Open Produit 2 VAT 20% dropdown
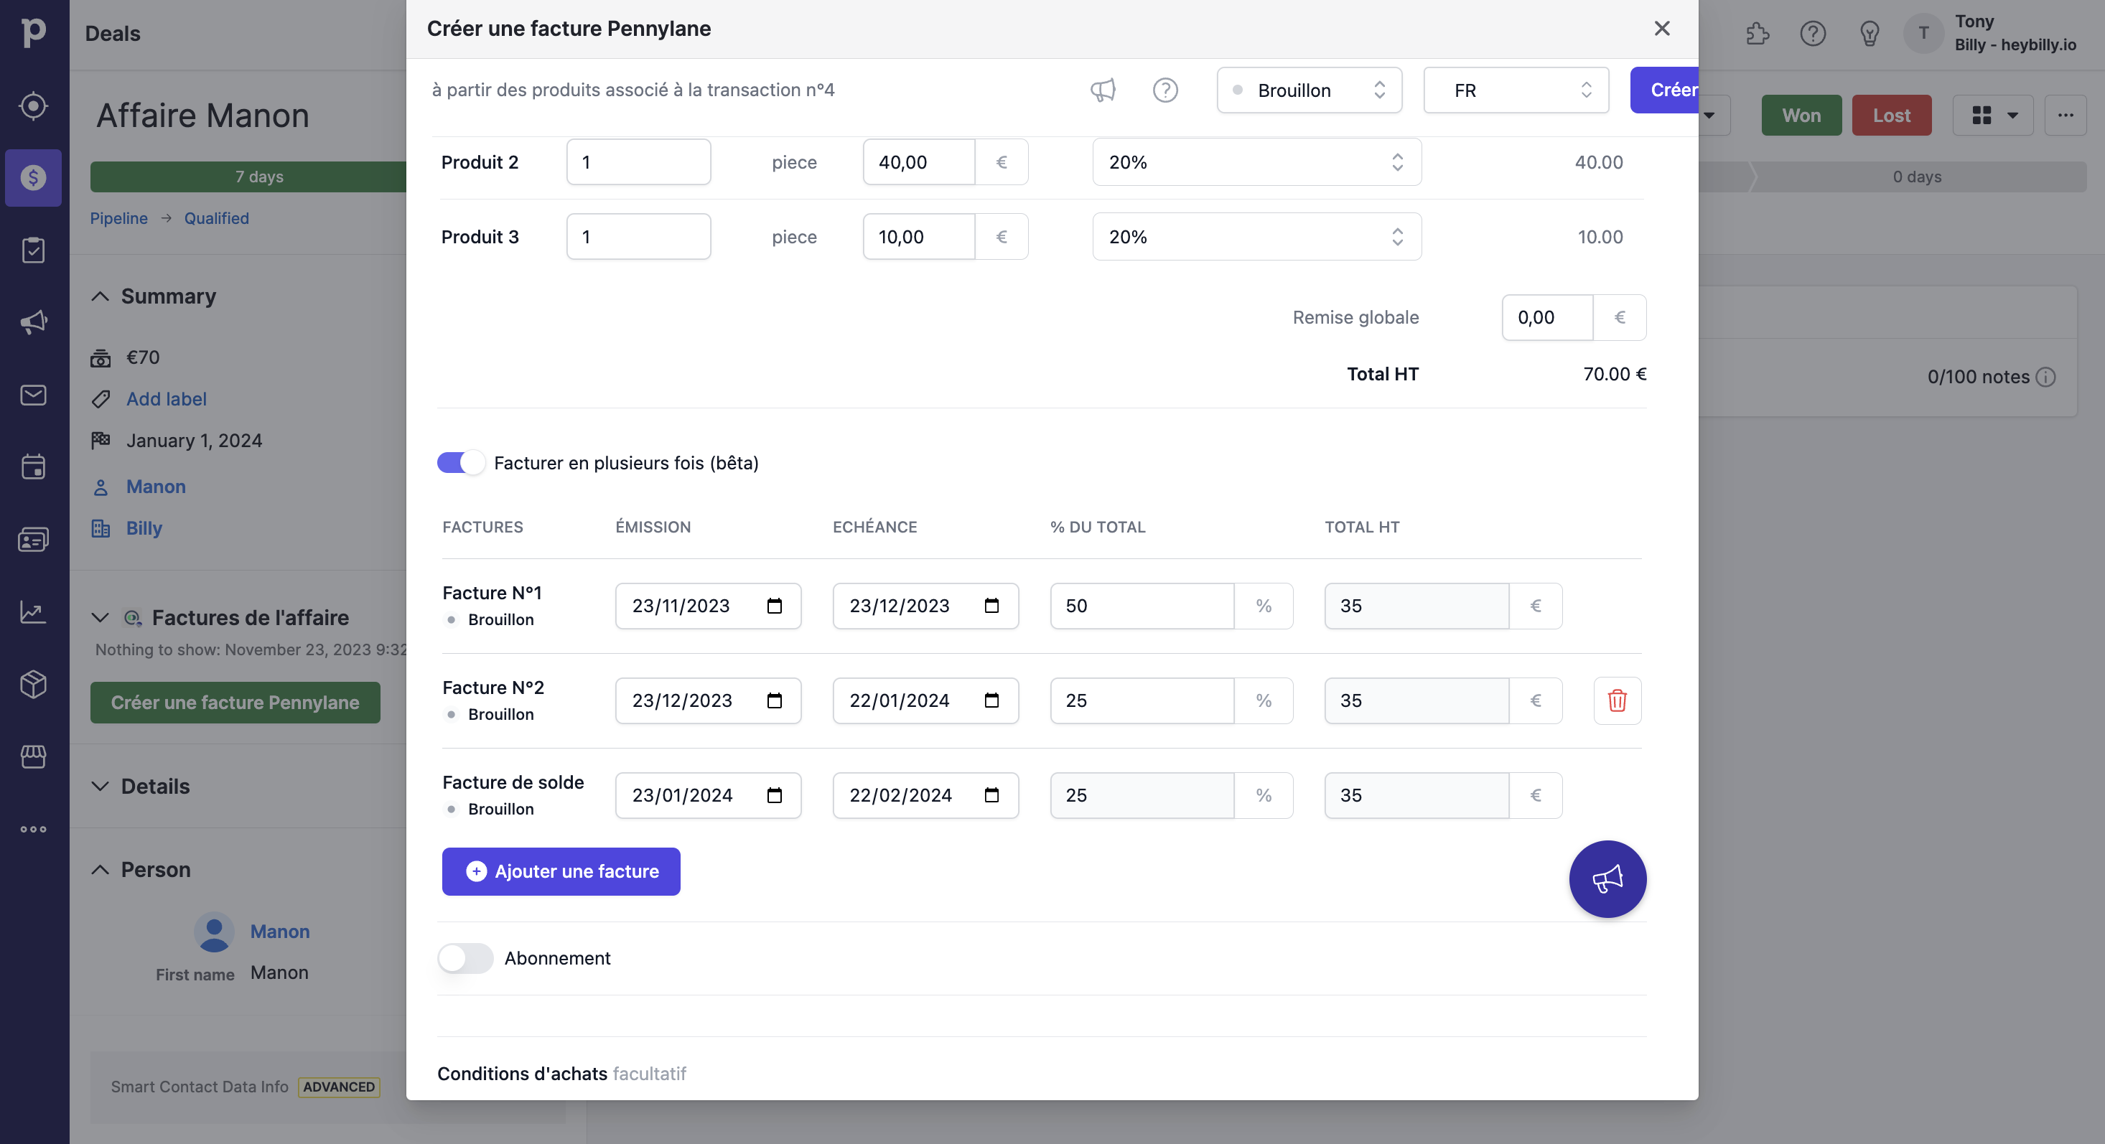The width and height of the screenshot is (2105, 1144). (x=1257, y=161)
